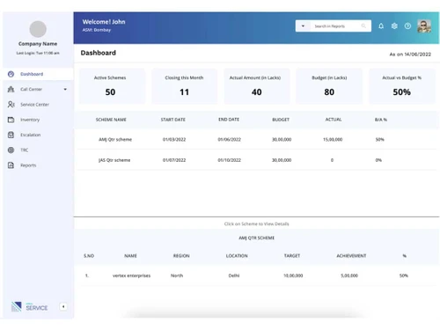
Task: Open notifications bell icon
Action: click(x=381, y=26)
